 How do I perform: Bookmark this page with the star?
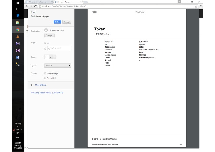(x=196, y=6)
